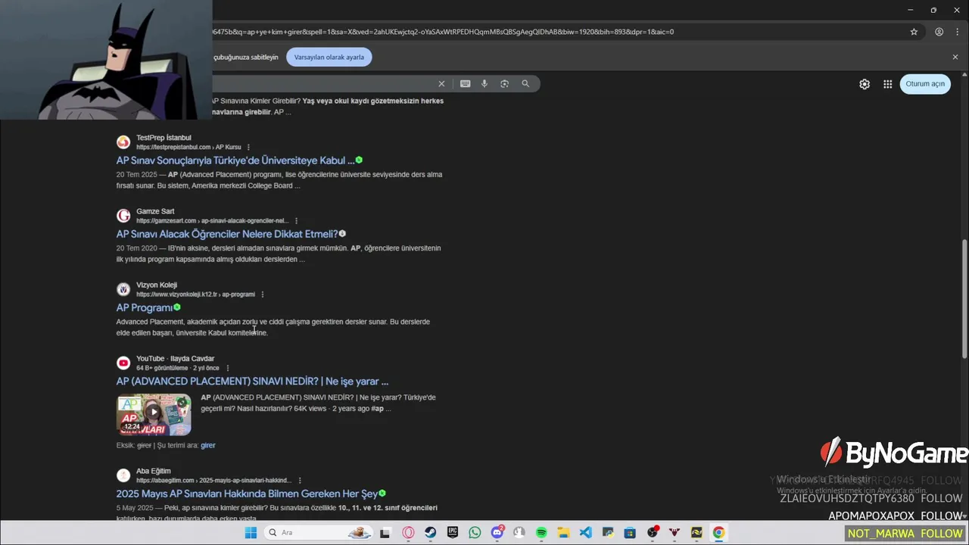
Task: Click green badge beside 'AP Programı' title
Action: point(177,307)
